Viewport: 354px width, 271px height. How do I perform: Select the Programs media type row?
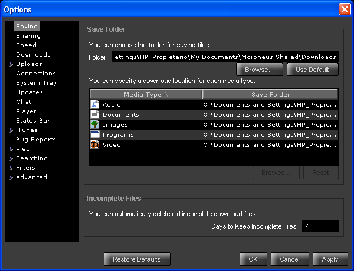[x=214, y=134]
